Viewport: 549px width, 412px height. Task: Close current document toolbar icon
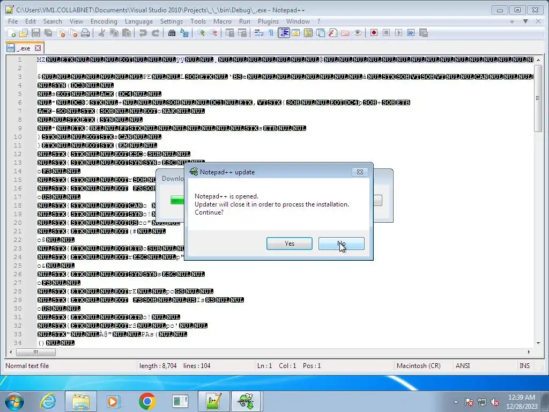click(61, 33)
